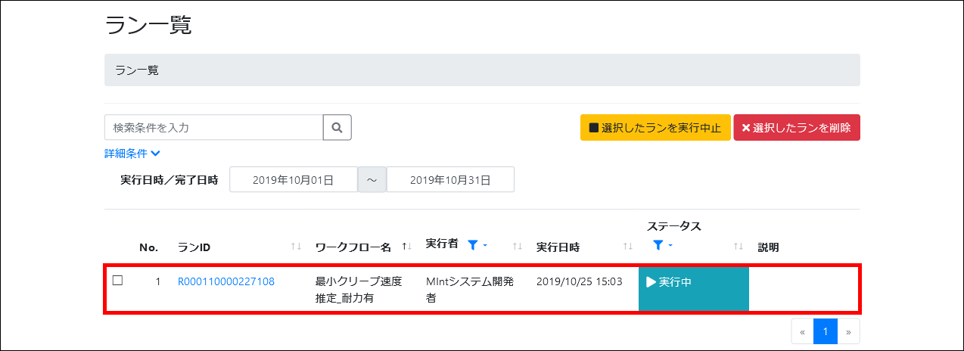Sort the 実行者 column using its arrows
This screenshot has width=964, height=351.
click(518, 247)
